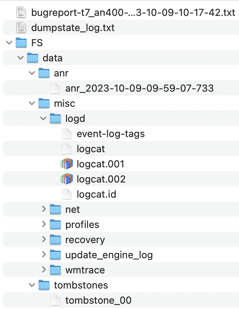Select the logcat.id file name
The width and height of the screenshot is (239, 309).
[96, 194]
